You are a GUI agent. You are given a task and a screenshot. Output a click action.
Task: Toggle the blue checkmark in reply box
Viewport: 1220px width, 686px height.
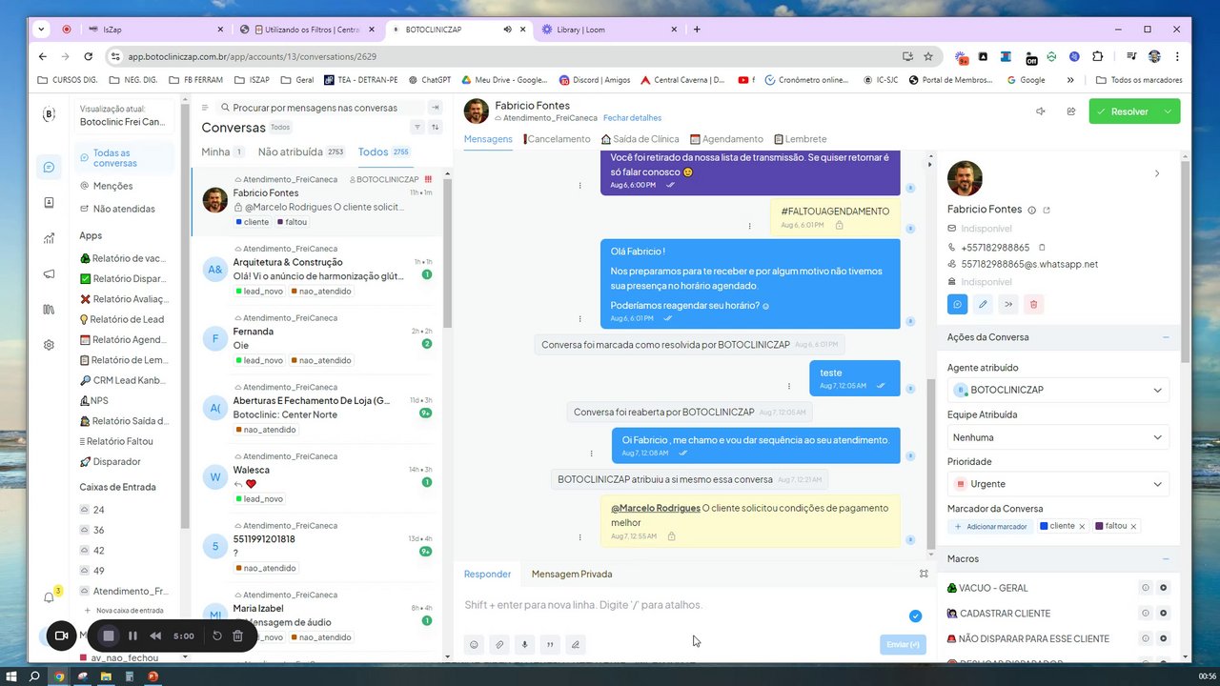(x=915, y=615)
